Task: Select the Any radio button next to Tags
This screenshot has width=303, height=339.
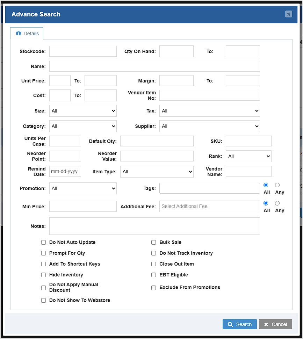Action: (277, 185)
